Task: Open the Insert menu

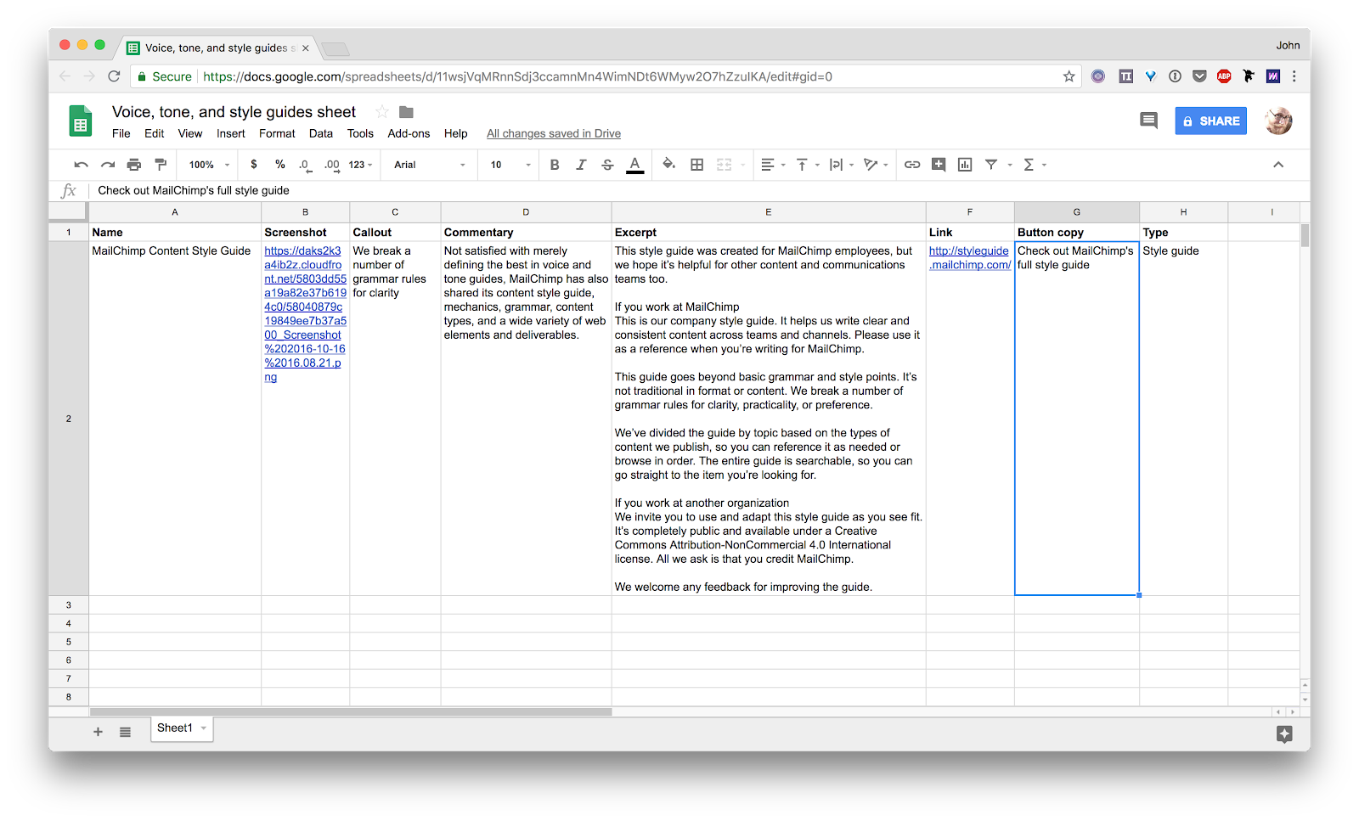Action: pyautogui.click(x=230, y=133)
